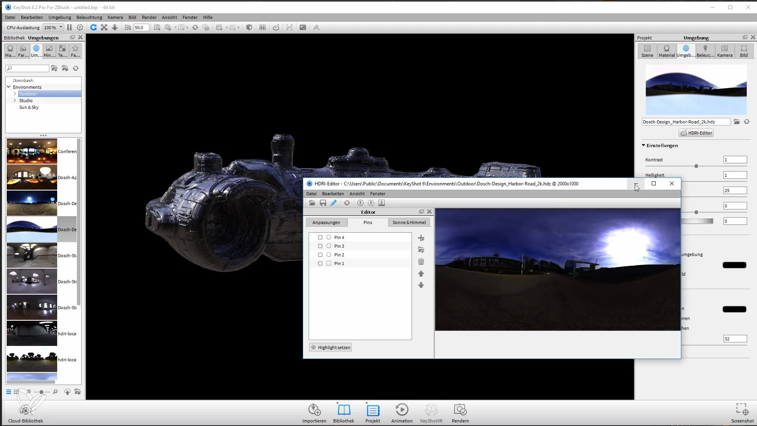The image size is (757, 426).
Task: Click the ZBrush figure icon in toolbar
Action: point(316,27)
